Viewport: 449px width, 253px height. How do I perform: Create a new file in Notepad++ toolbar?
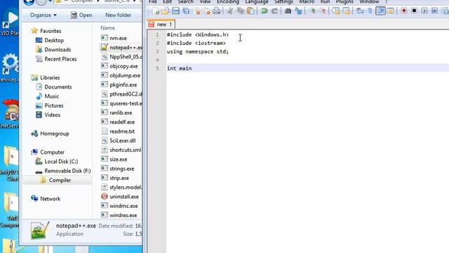click(156, 11)
